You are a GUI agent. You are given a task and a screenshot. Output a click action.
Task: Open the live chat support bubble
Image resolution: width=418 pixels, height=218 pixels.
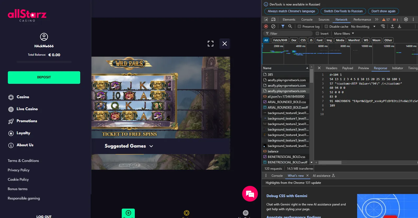point(250,194)
